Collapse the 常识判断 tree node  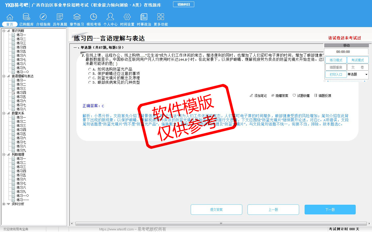pos(4,31)
